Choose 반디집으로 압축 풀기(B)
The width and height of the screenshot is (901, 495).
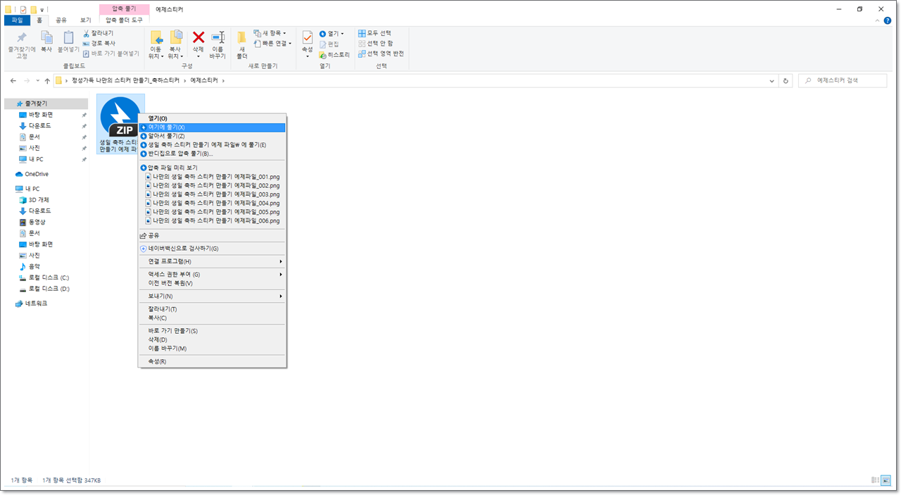[212, 153]
